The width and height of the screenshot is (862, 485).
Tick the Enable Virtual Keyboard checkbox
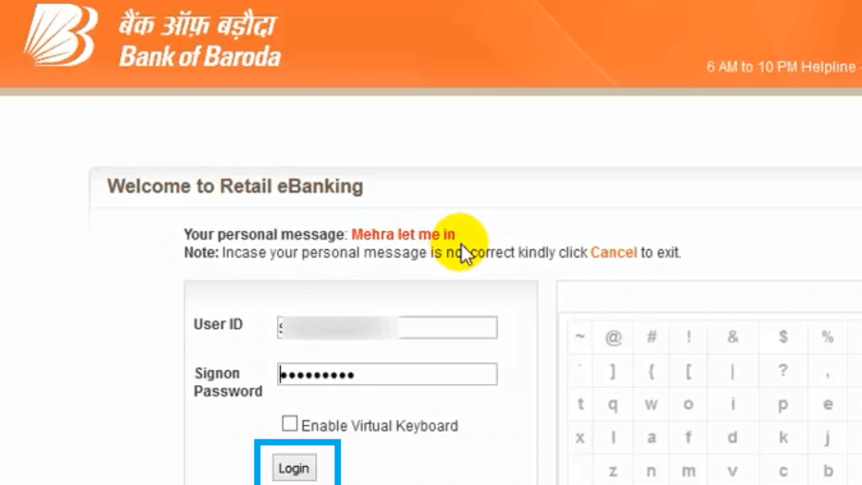coord(290,424)
